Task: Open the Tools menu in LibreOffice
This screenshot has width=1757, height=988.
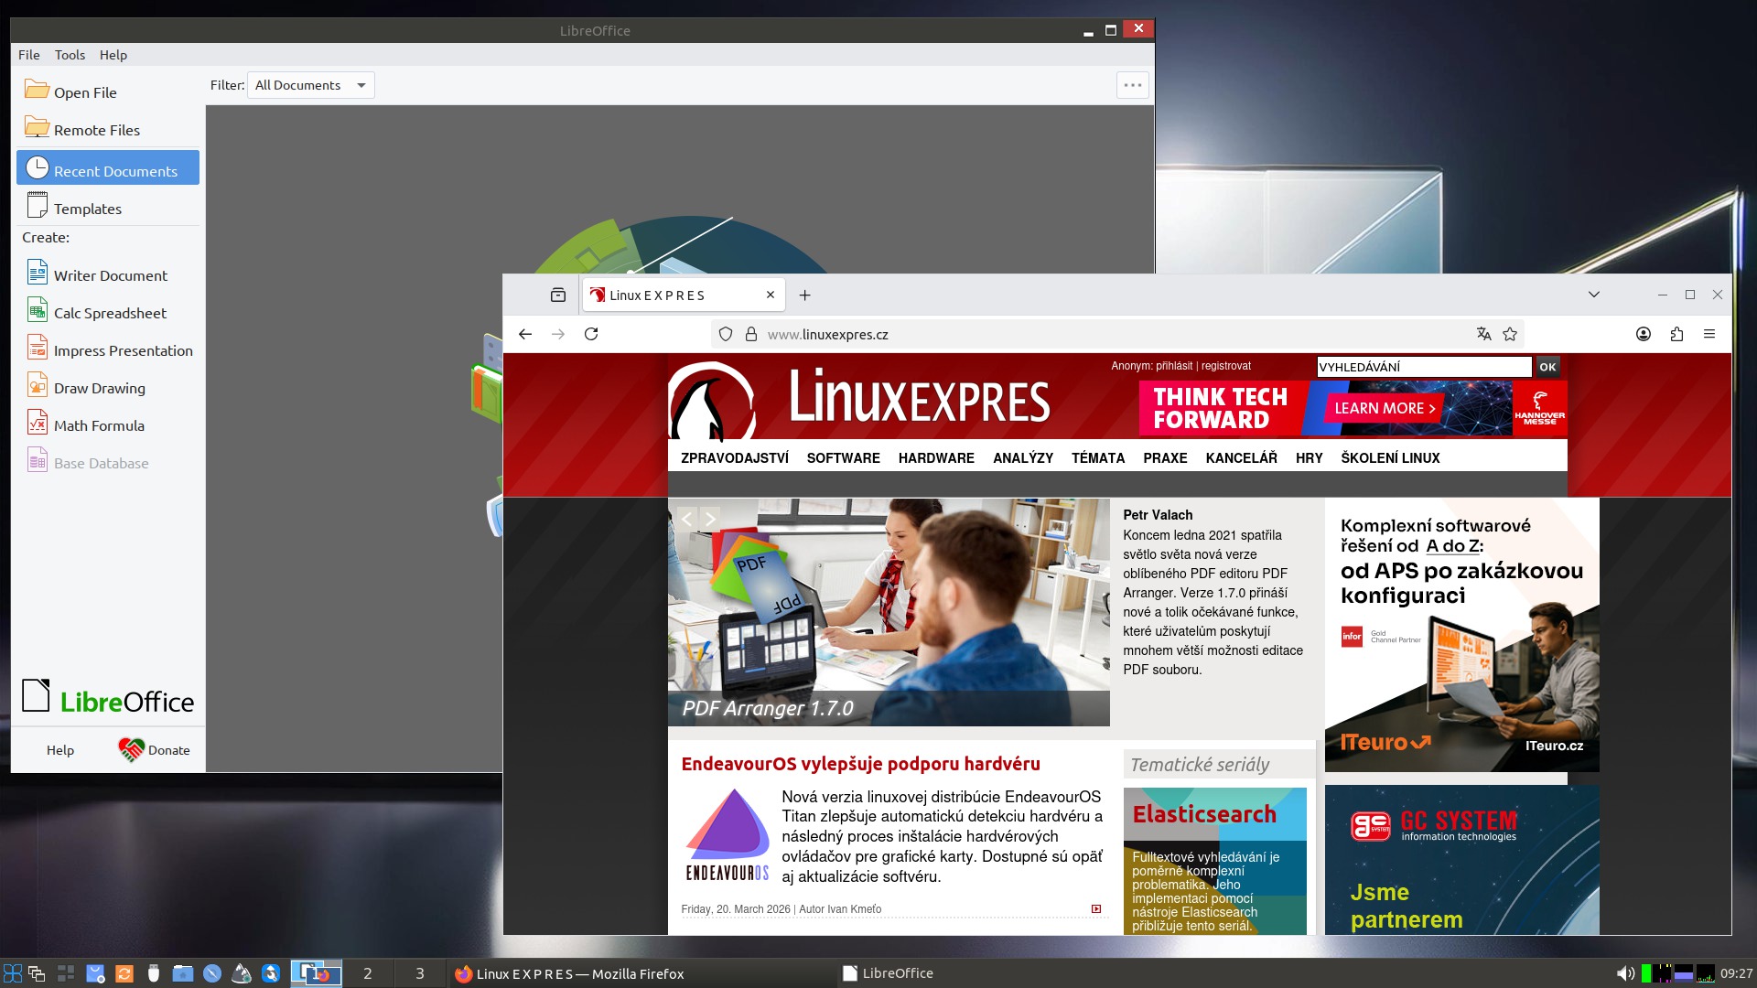Action: point(70,55)
